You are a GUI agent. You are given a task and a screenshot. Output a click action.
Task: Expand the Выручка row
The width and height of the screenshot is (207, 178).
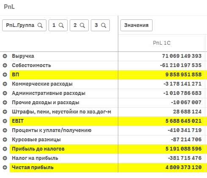(5, 56)
